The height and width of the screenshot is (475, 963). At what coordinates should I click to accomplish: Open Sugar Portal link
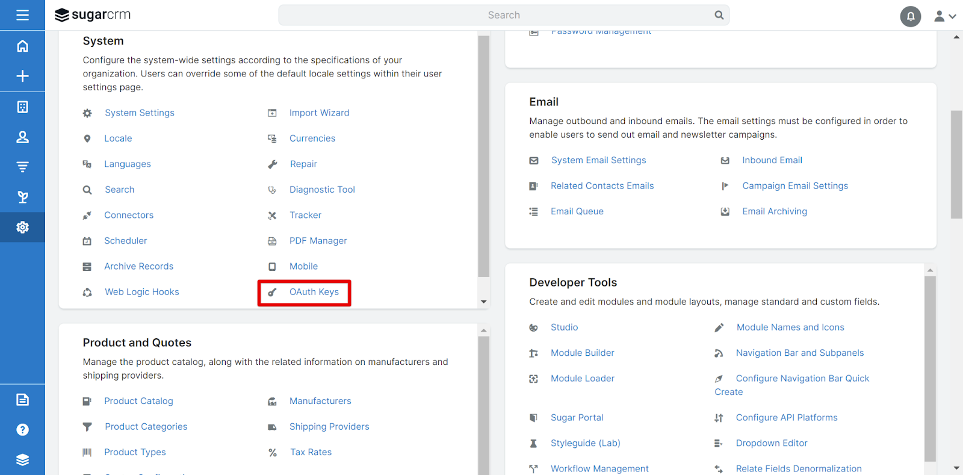[577, 418]
